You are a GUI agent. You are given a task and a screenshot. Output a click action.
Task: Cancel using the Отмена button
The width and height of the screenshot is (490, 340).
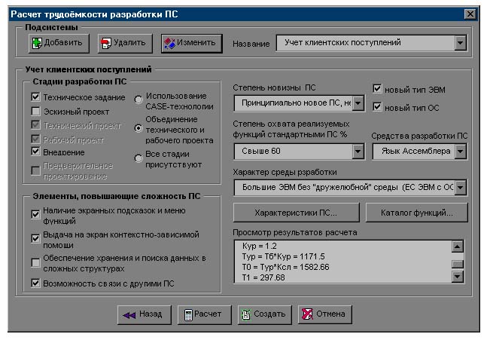coord(323,314)
